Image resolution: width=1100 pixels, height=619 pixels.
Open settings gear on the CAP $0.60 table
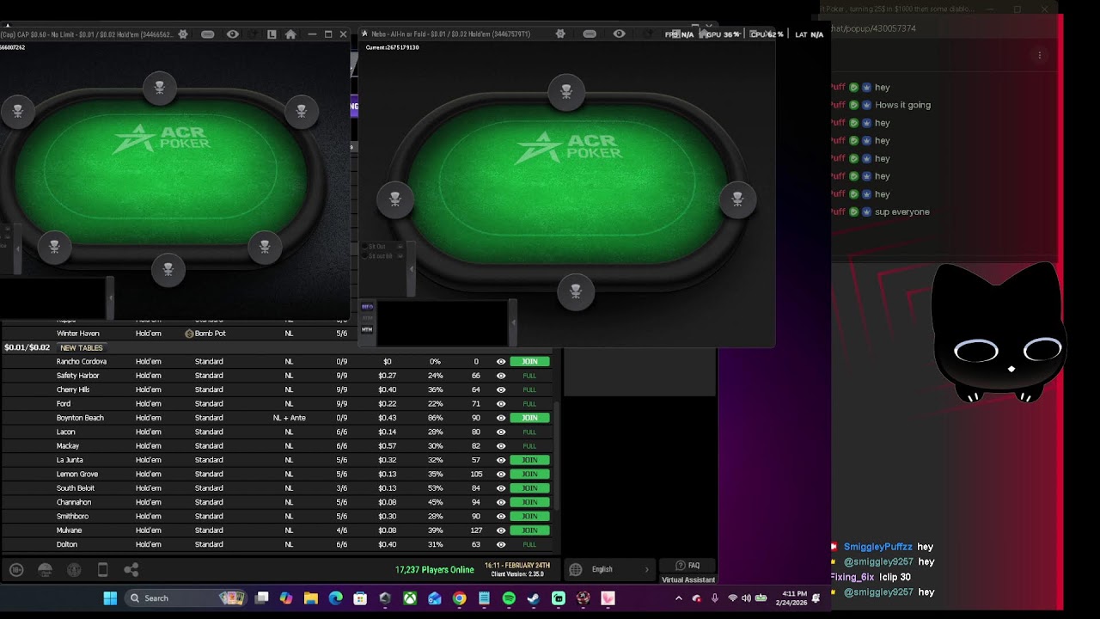[182, 34]
